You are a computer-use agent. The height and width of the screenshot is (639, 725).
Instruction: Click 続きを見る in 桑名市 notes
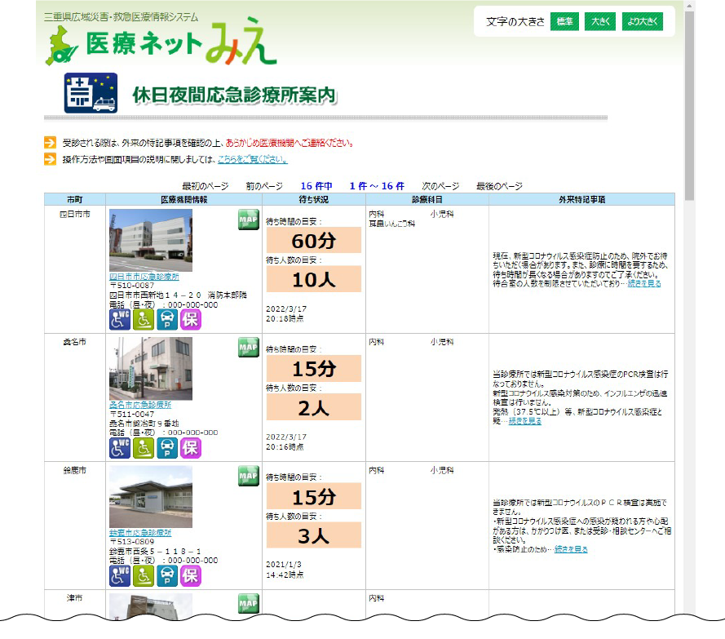point(525,420)
